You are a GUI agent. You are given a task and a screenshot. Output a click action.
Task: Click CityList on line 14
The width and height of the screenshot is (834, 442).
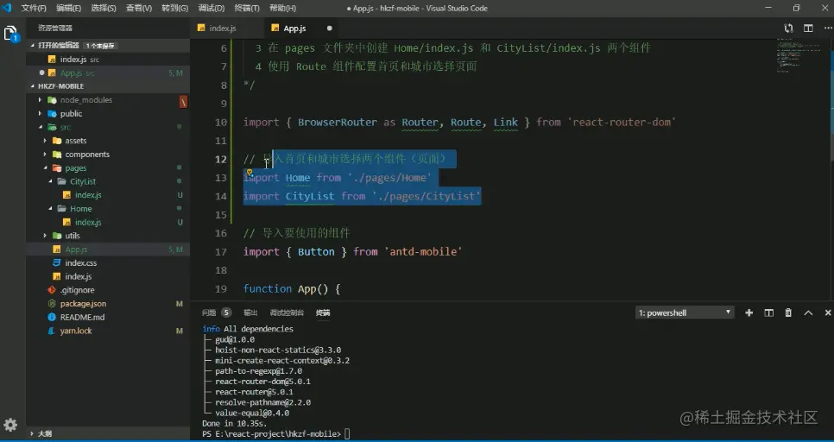310,196
